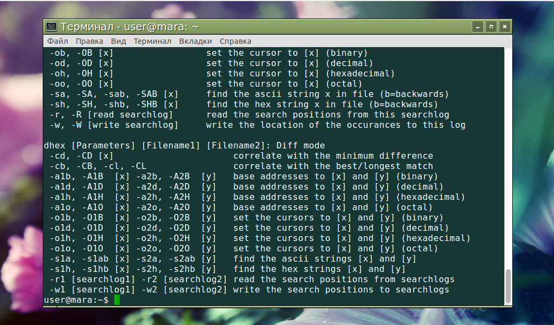Click the '-oh, -OH [x]' option text
The width and height of the screenshot is (554, 325).
[x=82, y=74]
